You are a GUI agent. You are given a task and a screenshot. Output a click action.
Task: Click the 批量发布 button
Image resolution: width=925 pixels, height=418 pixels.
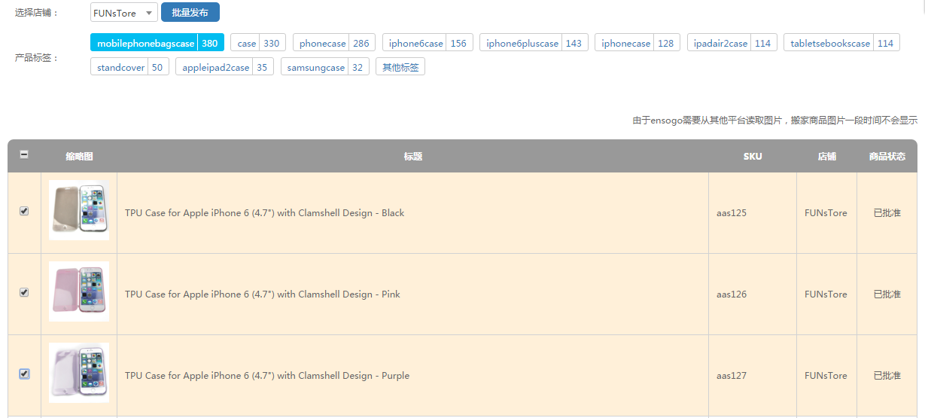click(190, 13)
